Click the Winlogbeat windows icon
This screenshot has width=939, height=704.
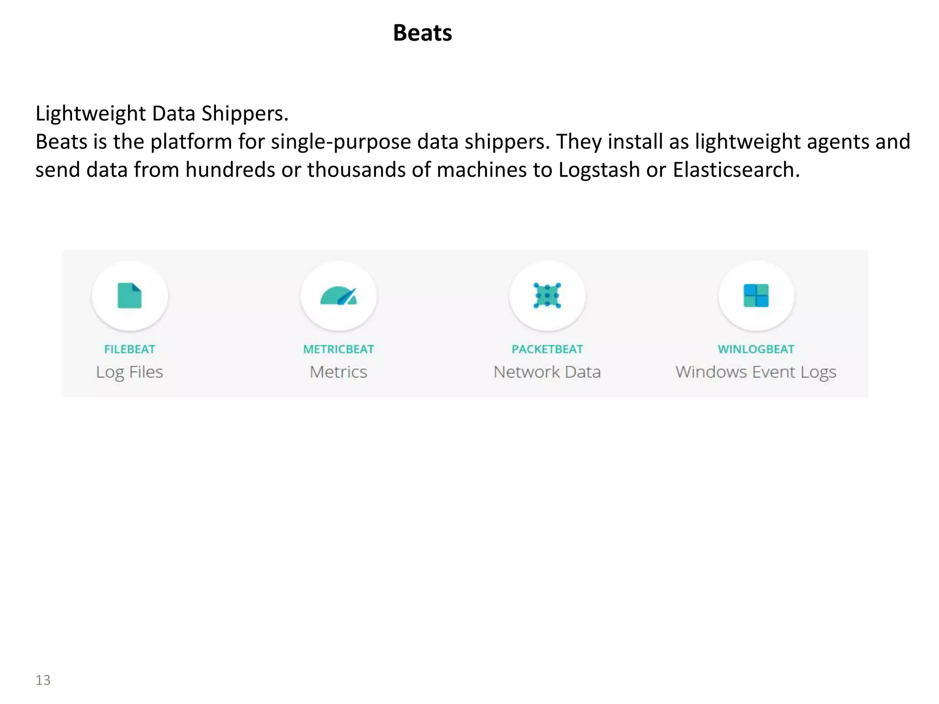coord(756,296)
